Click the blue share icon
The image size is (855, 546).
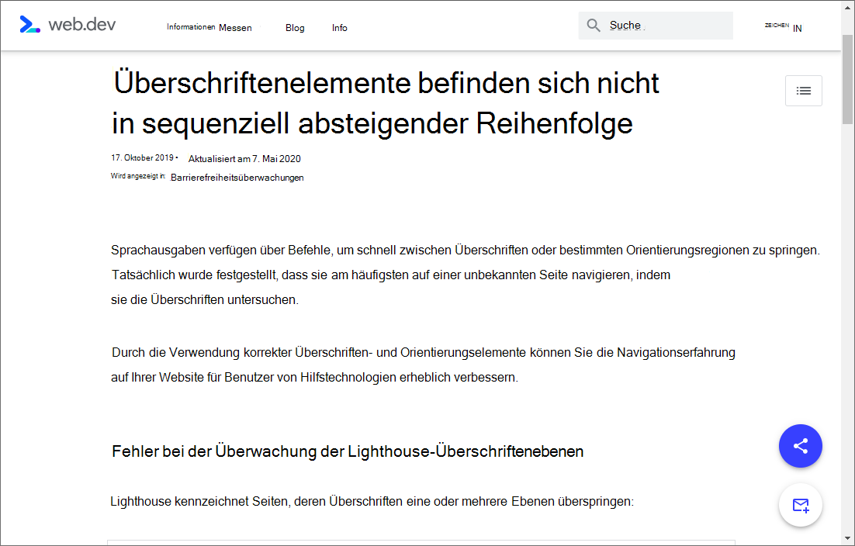[x=800, y=446]
